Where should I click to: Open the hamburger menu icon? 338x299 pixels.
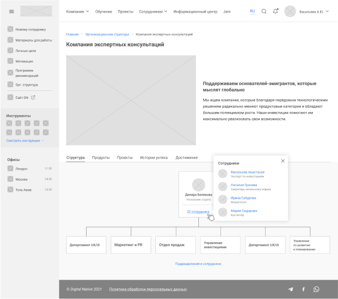pyautogui.click(x=12, y=12)
